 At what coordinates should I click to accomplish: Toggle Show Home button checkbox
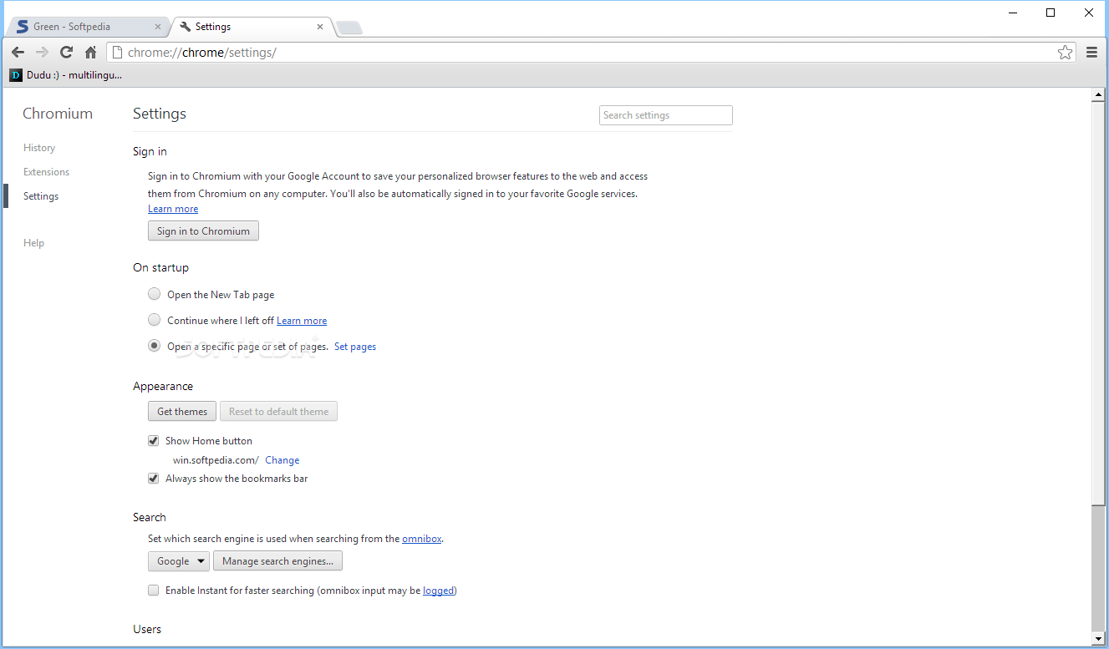(x=154, y=441)
